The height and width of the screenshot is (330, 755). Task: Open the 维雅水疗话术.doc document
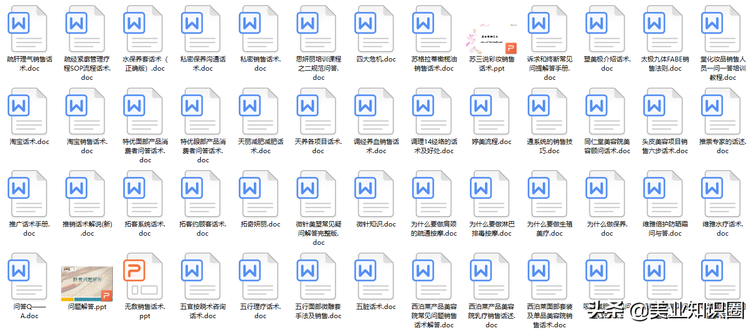click(x=720, y=194)
